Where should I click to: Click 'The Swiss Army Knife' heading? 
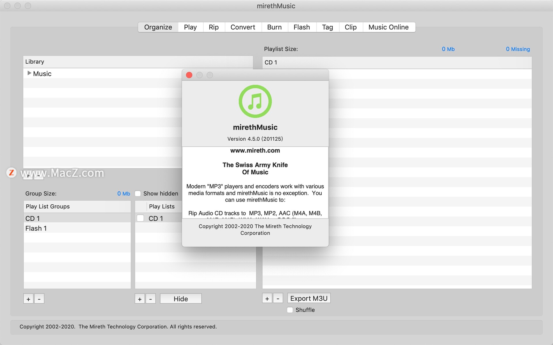point(255,165)
